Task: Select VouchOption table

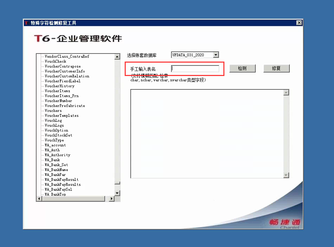Action: (57, 130)
